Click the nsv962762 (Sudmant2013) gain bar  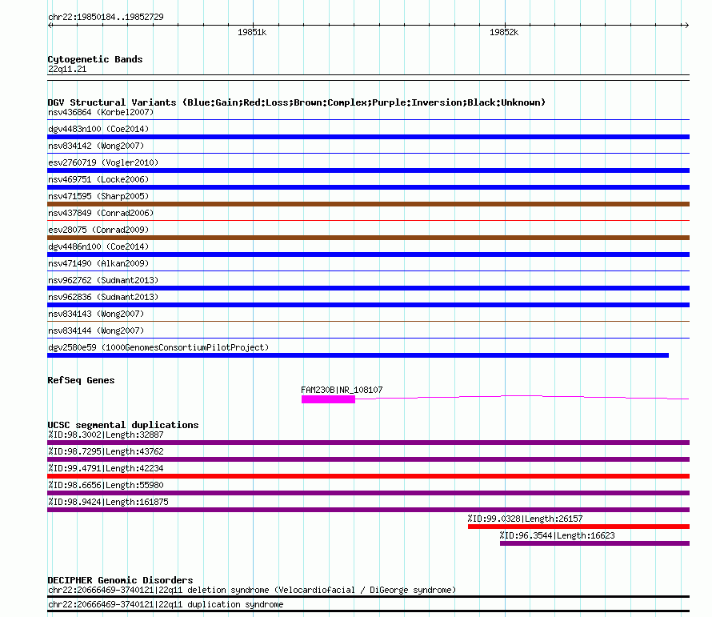pos(368,288)
